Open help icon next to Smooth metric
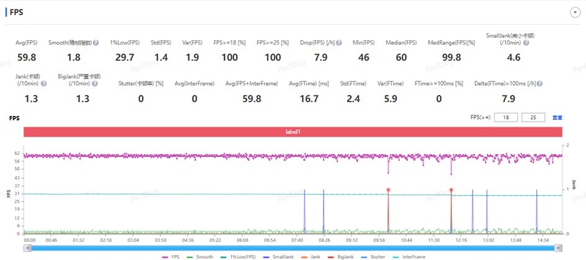The width and height of the screenshot is (586, 260). pyautogui.click(x=95, y=43)
